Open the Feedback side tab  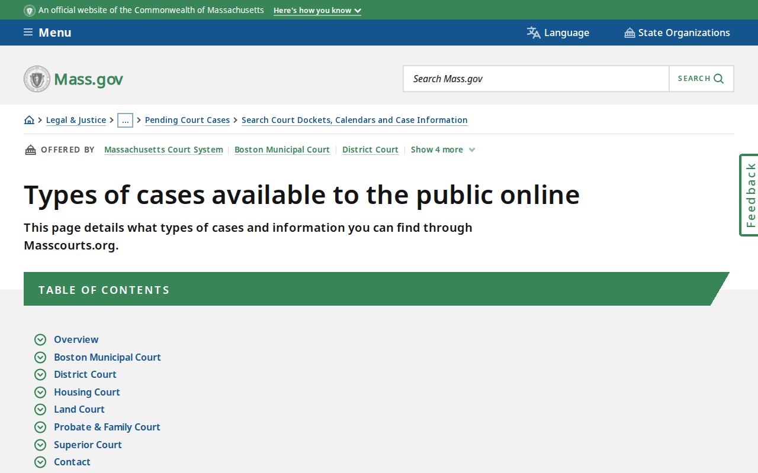749,195
